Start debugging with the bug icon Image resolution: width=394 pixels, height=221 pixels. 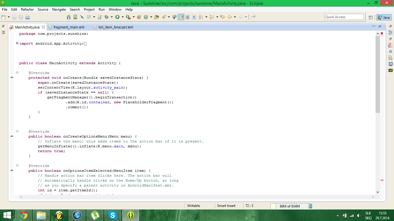[106, 17]
